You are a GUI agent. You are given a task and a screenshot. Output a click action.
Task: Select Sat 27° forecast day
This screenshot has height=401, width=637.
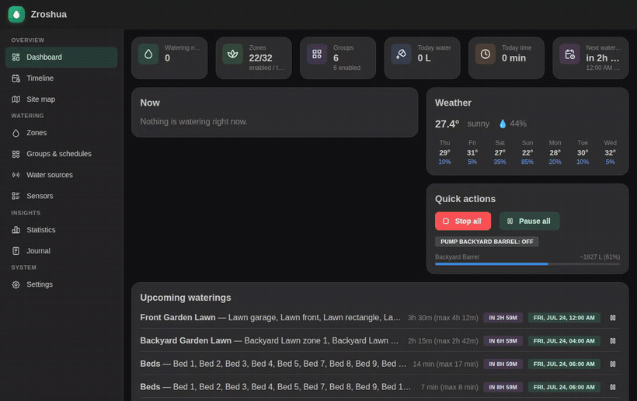[x=500, y=152]
